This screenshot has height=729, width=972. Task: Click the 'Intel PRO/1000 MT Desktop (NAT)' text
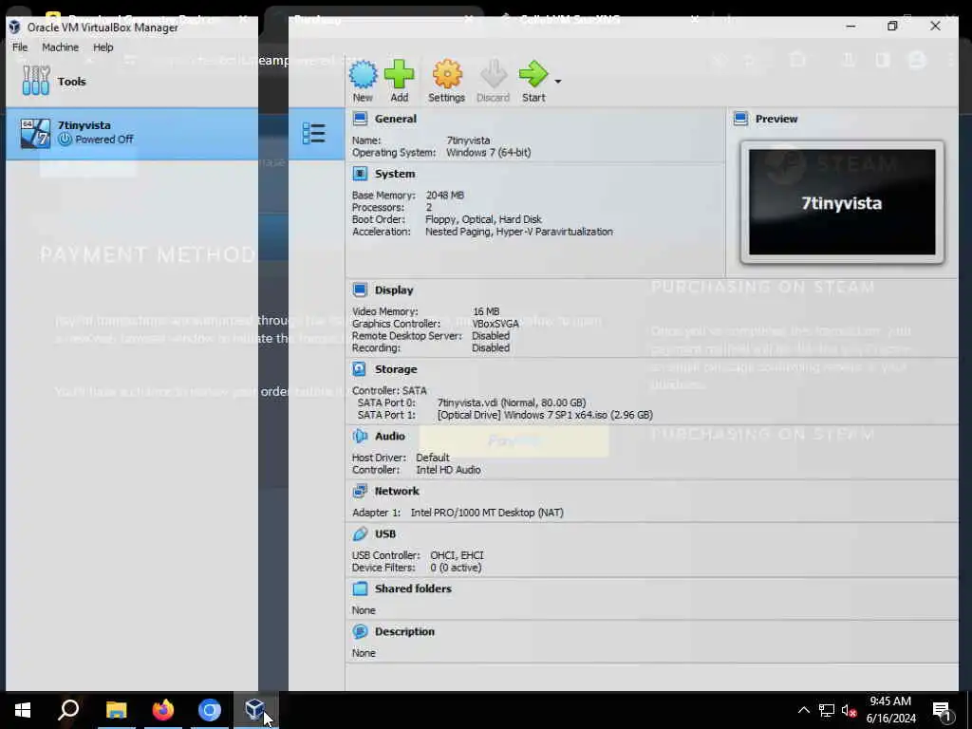[x=487, y=513]
